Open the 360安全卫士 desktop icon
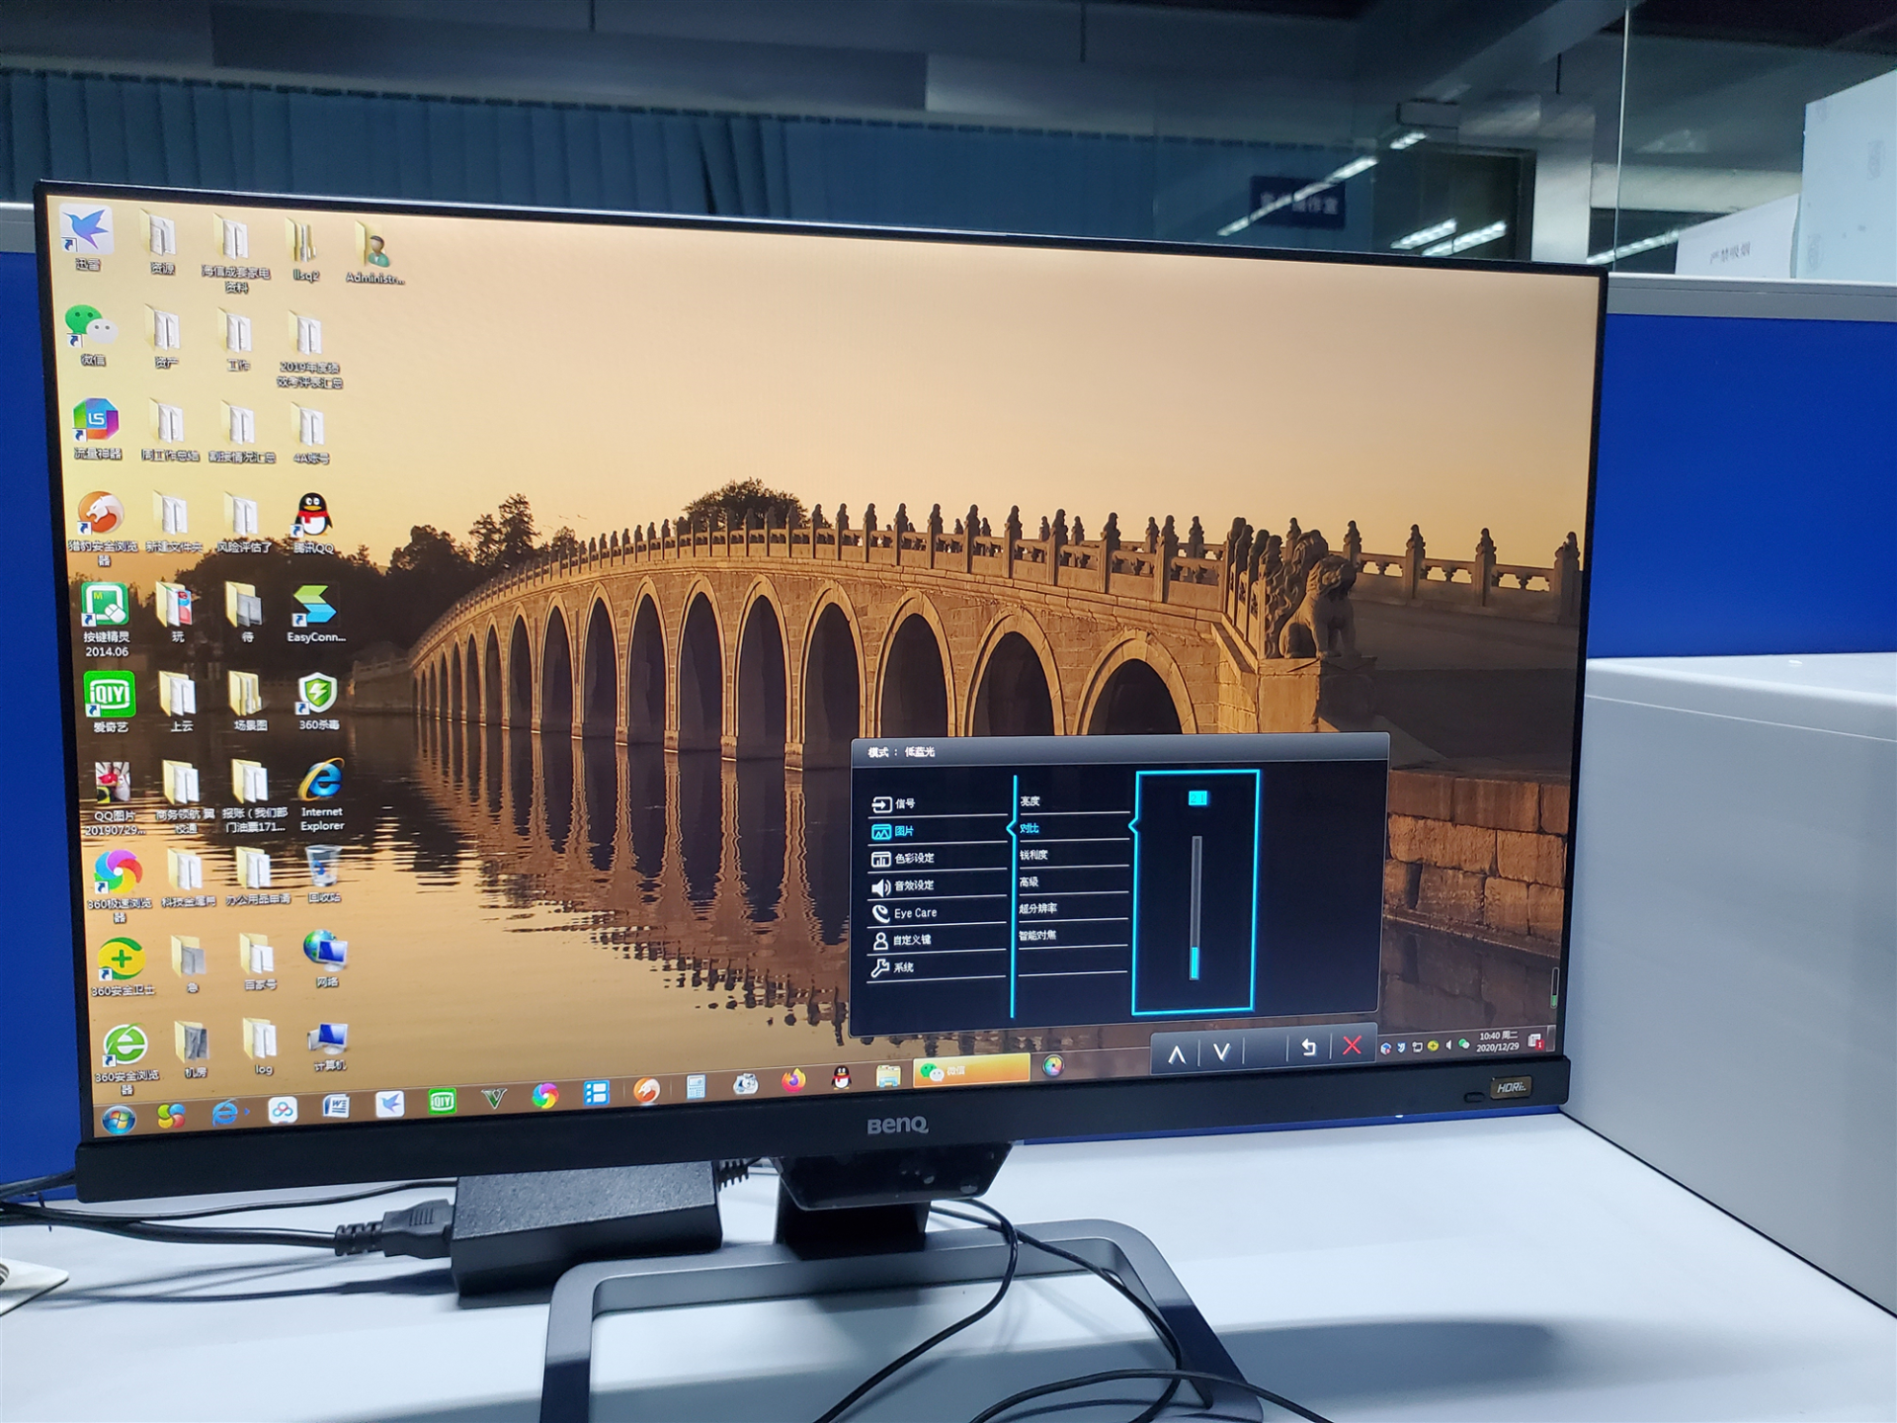This screenshot has height=1423, width=1897. 122,966
